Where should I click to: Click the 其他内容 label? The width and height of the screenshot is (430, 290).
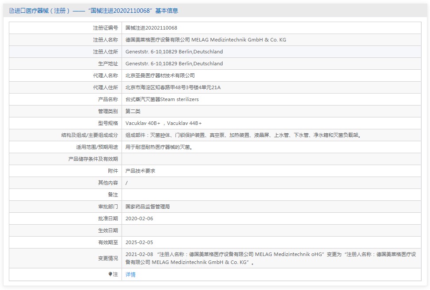tap(108, 183)
